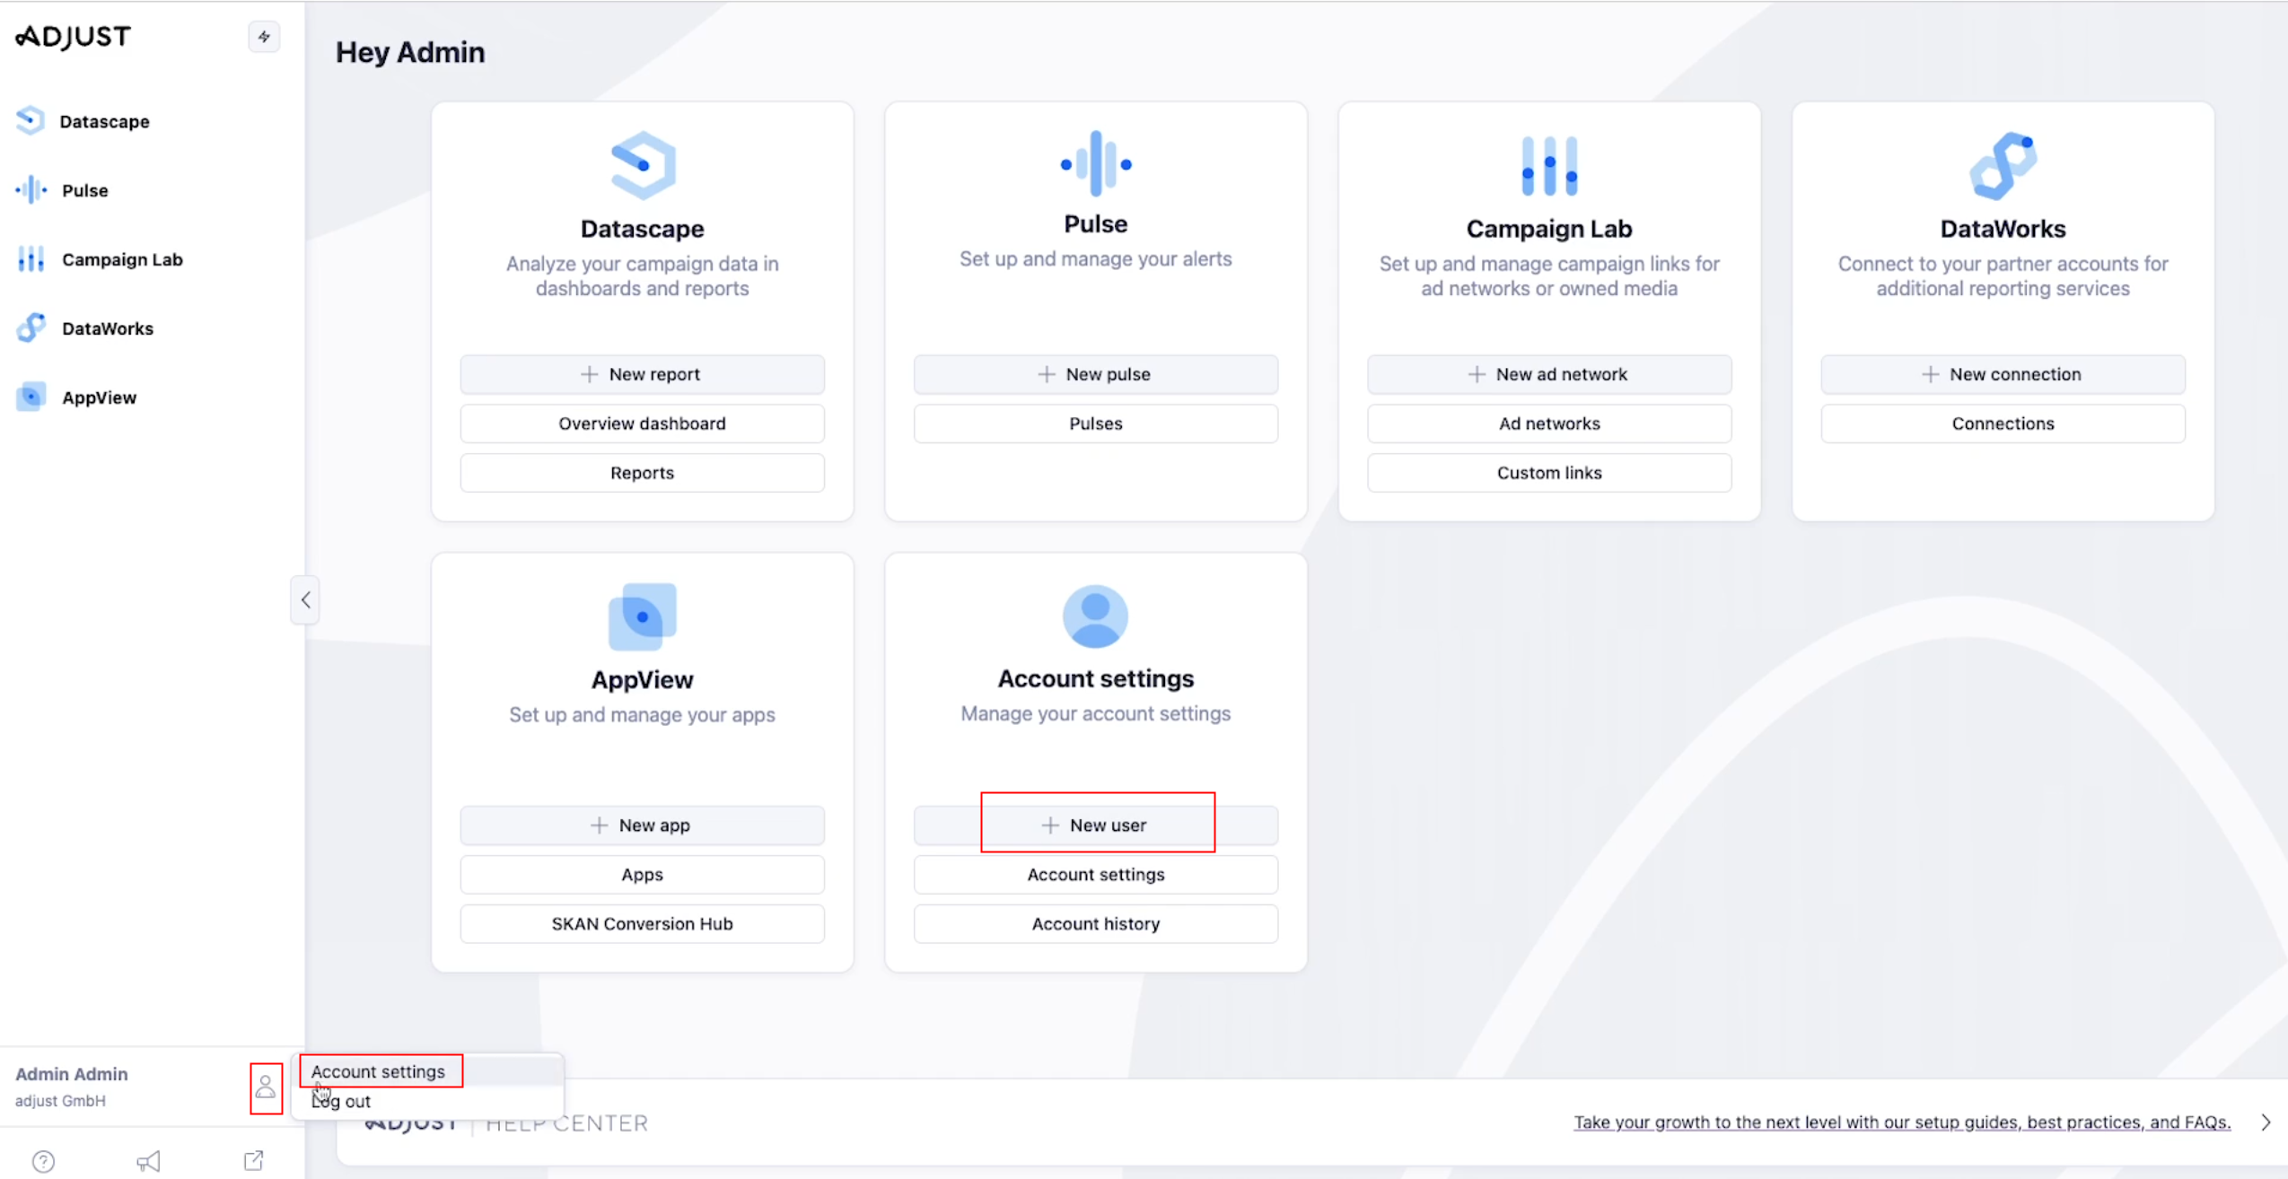Collapse the sidebar with the chevron
The image size is (2288, 1179).
click(305, 600)
